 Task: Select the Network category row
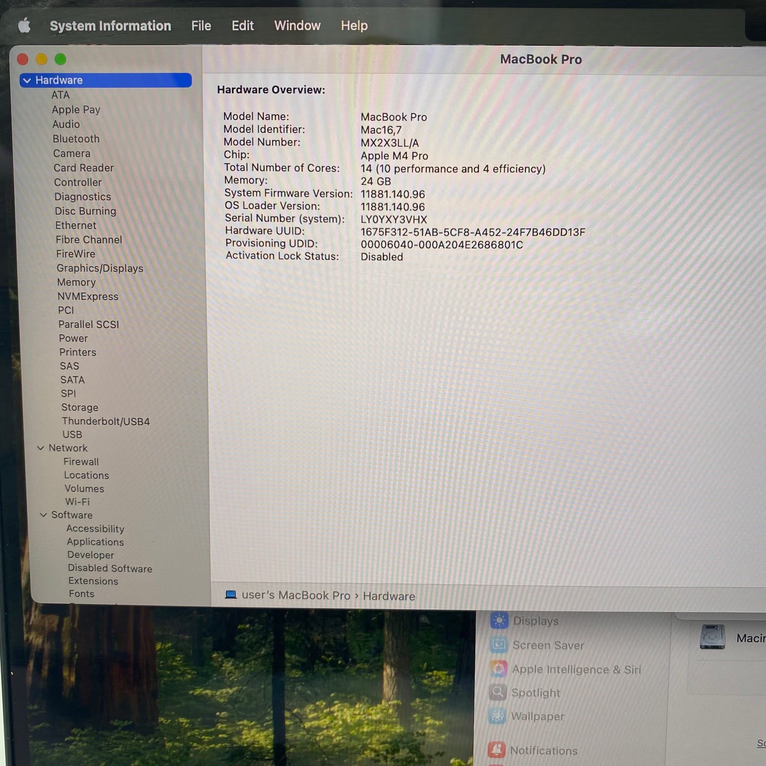tap(68, 448)
